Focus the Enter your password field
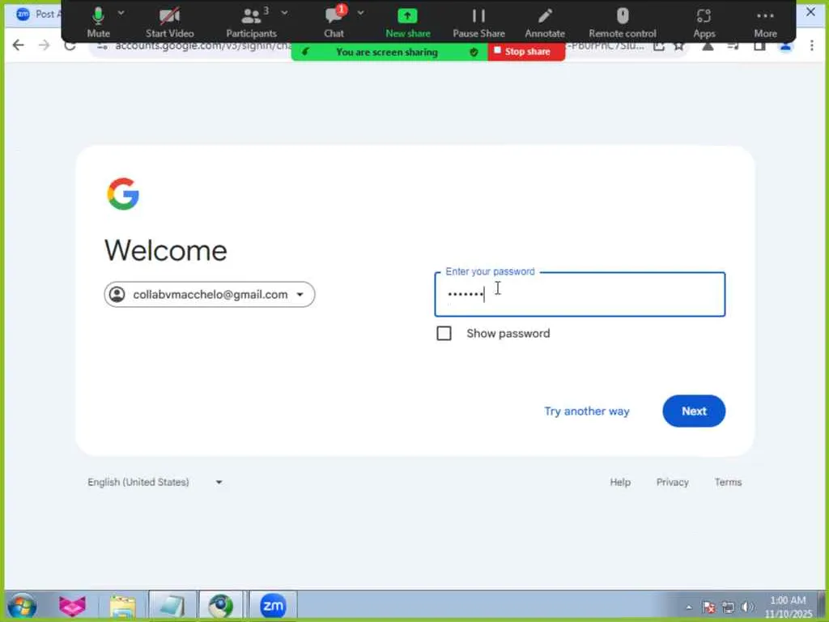This screenshot has width=829, height=622. click(580, 295)
